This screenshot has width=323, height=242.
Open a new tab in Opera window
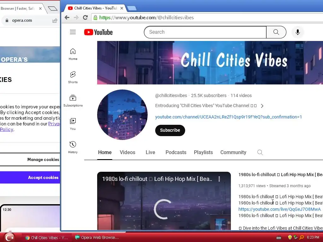pos(53,9)
